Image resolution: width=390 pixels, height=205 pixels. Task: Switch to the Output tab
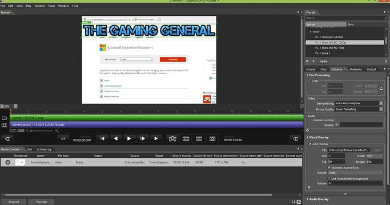coord(371,69)
